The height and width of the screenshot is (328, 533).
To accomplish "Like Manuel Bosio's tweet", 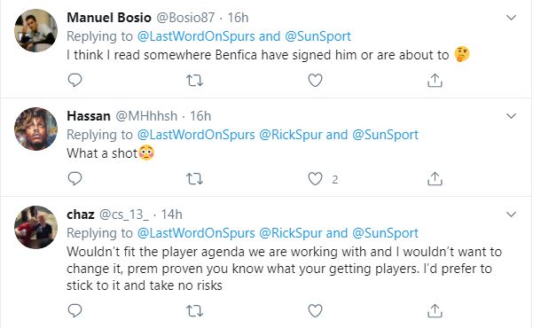I will 315,80.
